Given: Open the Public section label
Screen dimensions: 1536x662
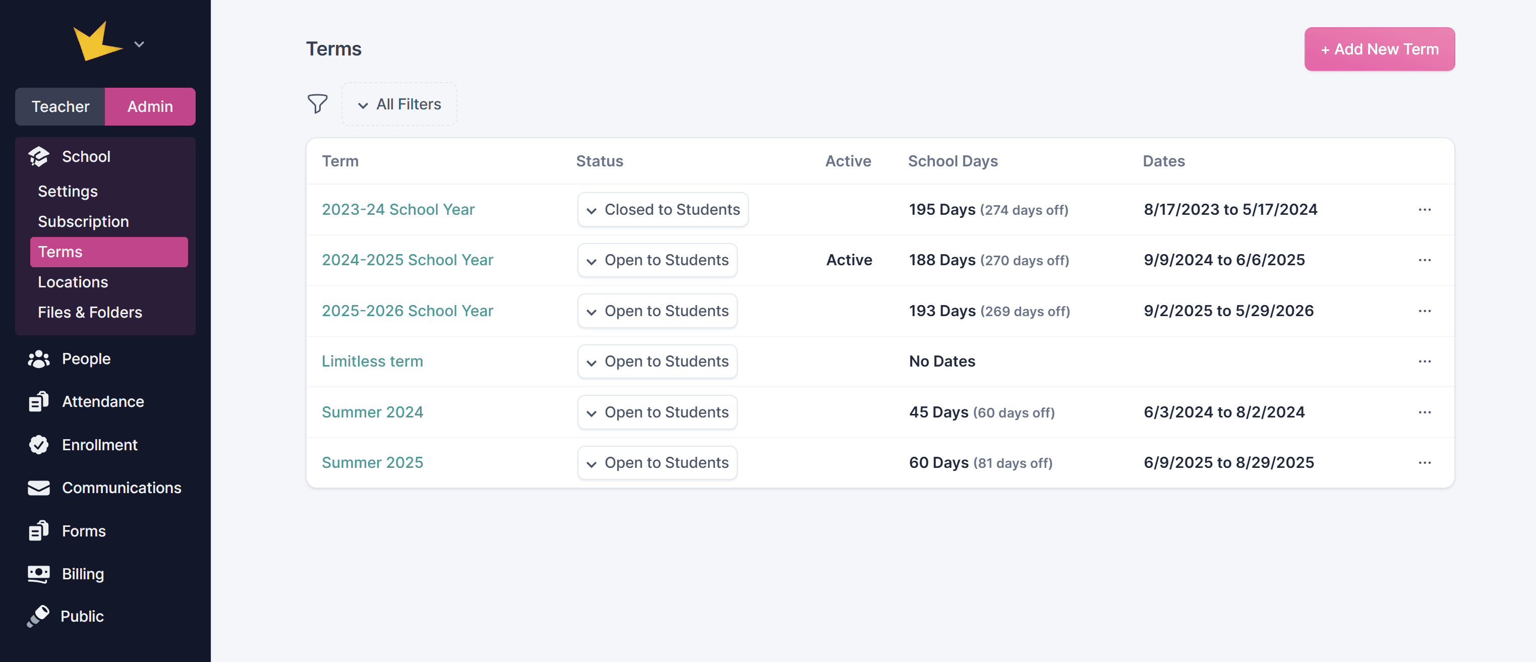Looking at the screenshot, I should click(82, 616).
